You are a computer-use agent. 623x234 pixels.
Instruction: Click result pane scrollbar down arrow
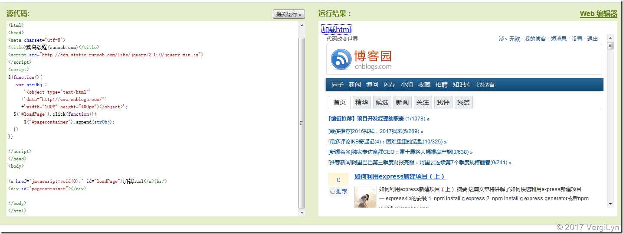[610, 204]
